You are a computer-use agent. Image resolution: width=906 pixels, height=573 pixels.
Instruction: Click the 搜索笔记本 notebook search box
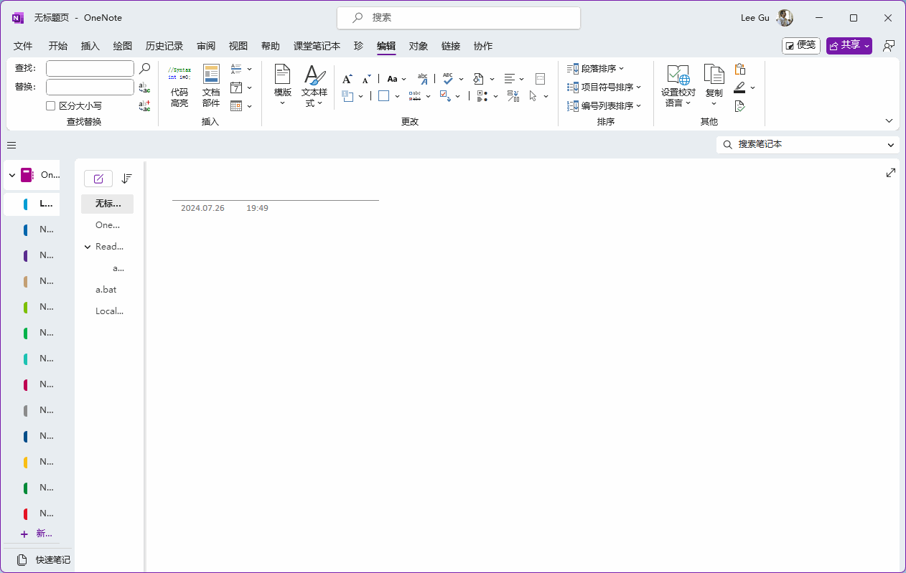click(x=808, y=145)
